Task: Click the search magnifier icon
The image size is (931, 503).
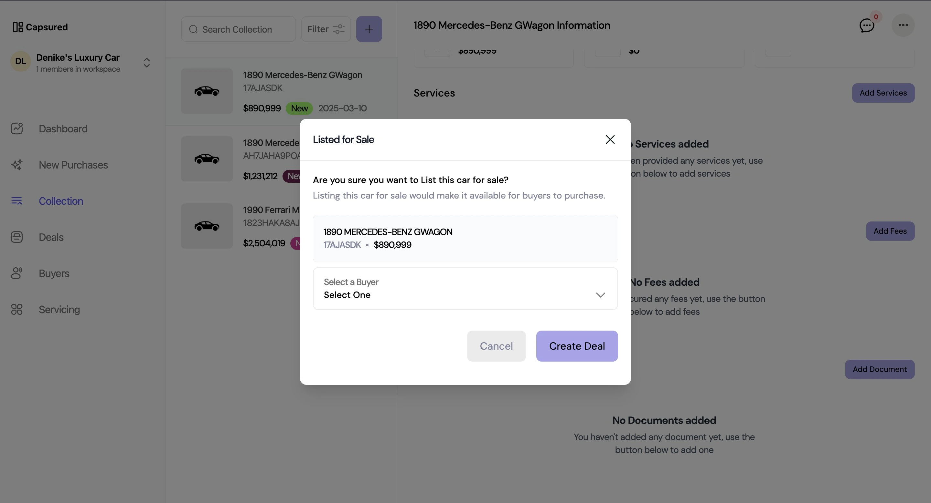Action: pos(193,29)
